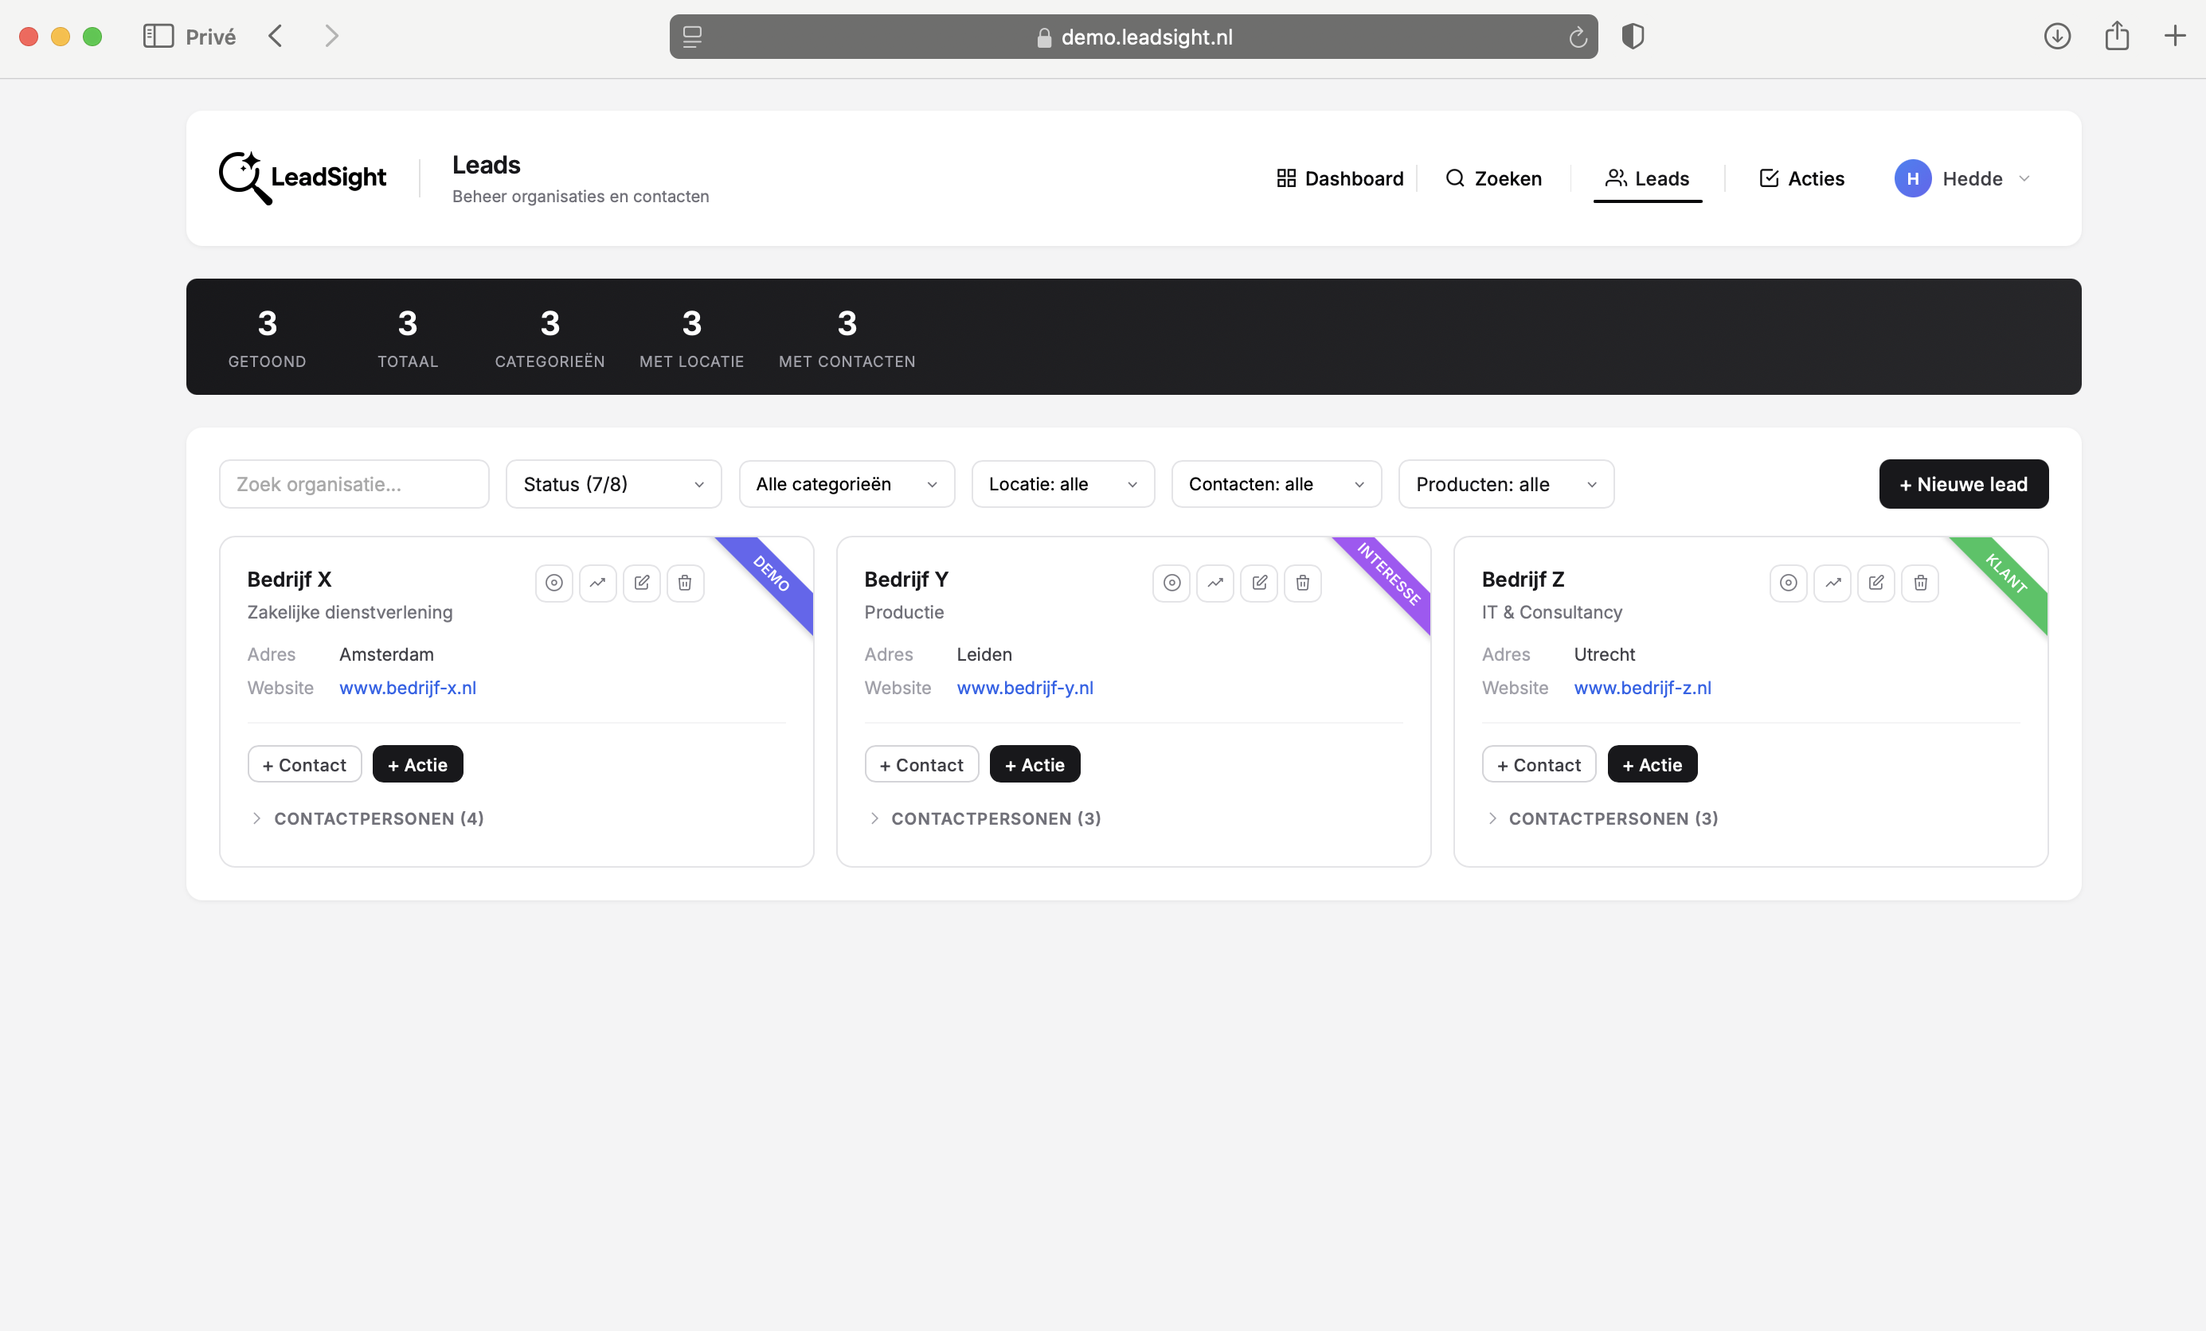Click Safari sidebar toggle icon

tap(158, 36)
